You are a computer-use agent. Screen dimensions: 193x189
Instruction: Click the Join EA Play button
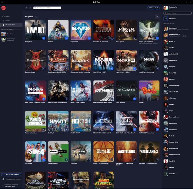pyautogui.click(x=153, y=8)
